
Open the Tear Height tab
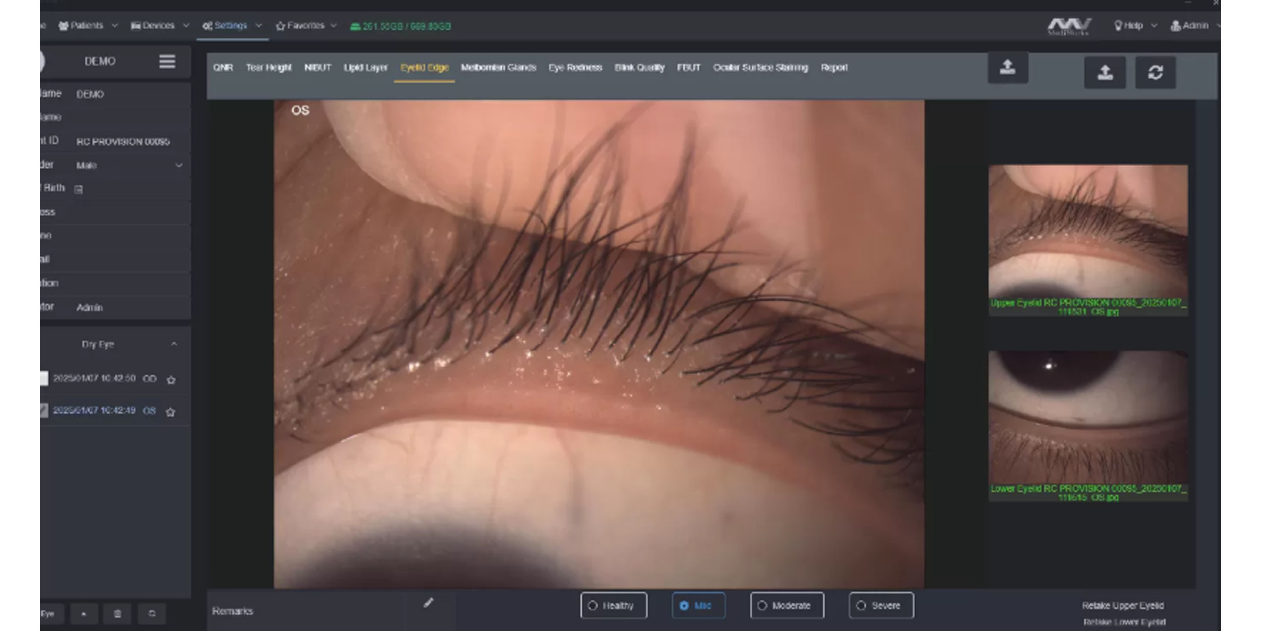coord(268,68)
